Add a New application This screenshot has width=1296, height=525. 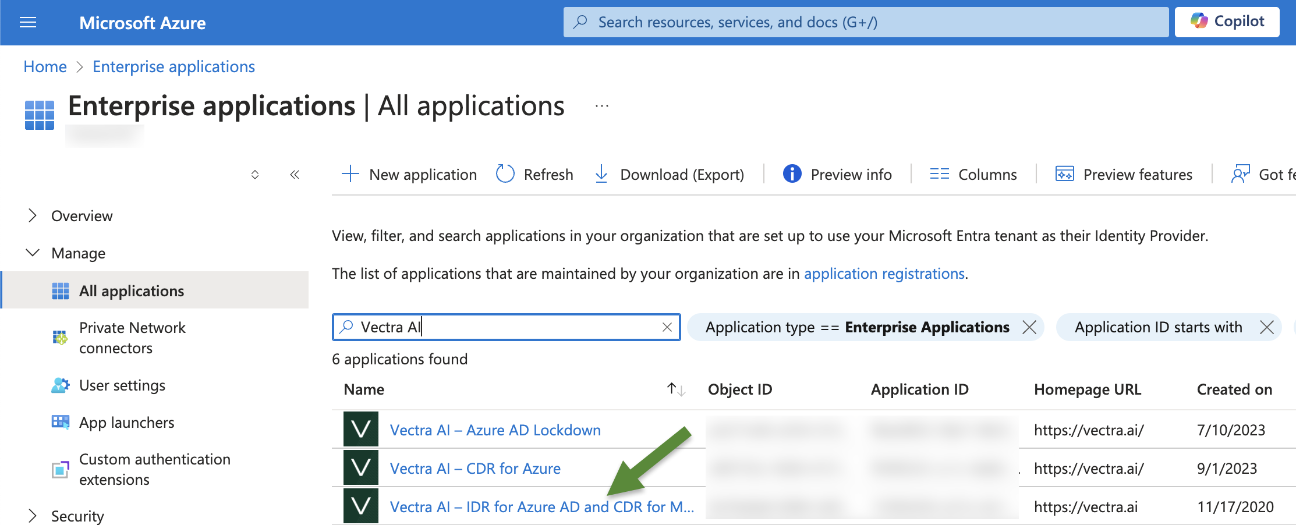point(409,174)
